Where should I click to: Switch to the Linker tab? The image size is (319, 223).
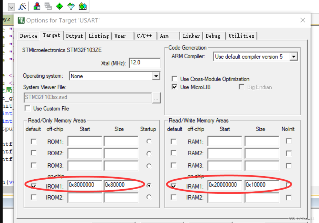191,36
